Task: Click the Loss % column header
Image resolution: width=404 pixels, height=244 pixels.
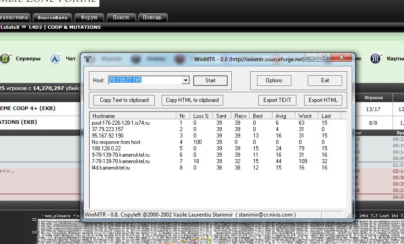Action: tap(201, 116)
